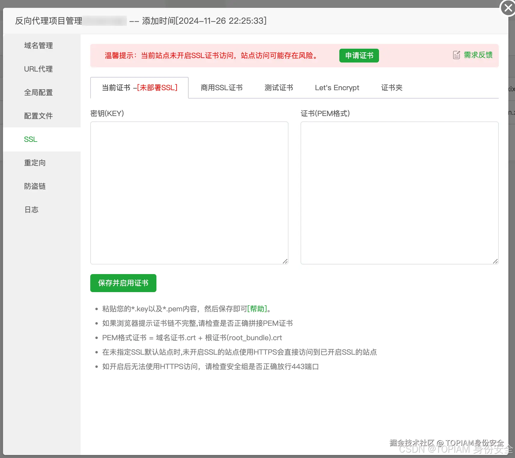Click the 需求反馈 edit icon

point(456,55)
